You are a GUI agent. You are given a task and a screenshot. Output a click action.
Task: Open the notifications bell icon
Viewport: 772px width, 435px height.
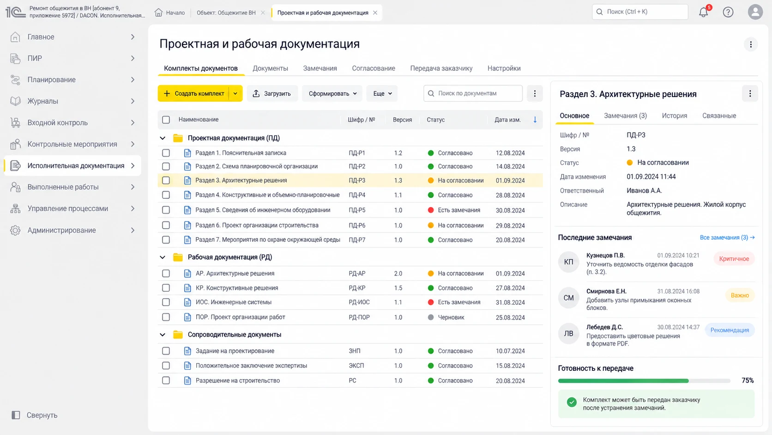[x=703, y=12]
